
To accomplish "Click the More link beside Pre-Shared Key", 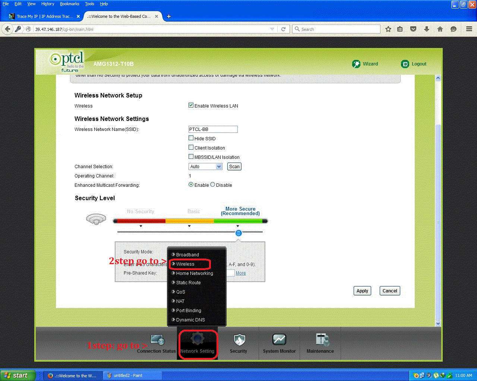I will [x=240, y=273].
